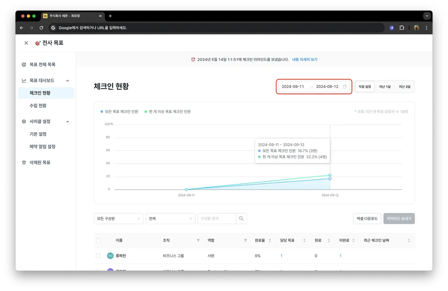Go back using the browser back arrow
The width and height of the screenshot is (448, 291).
click(22, 28)
